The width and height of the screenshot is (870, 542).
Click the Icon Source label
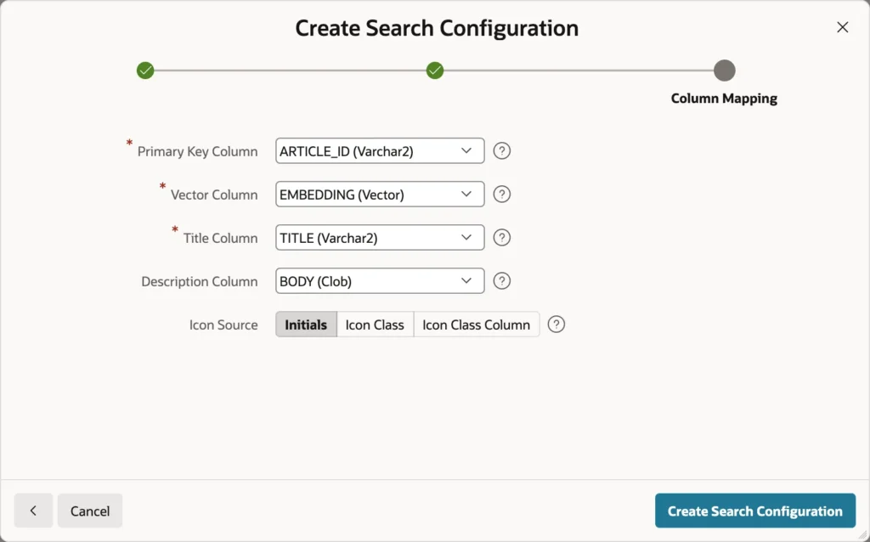pyautogui.click(x=223, y=325)
